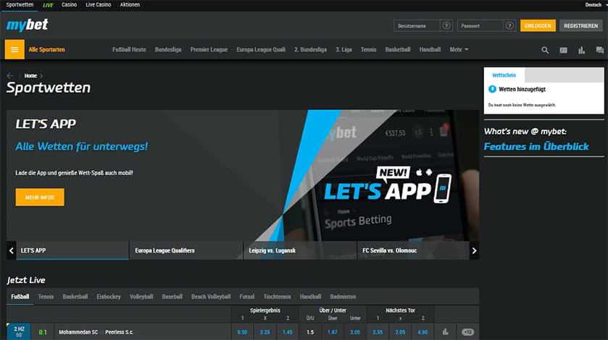Go to Premier League
This screenshot has width=608, height=340.
(x=209, y=50)
